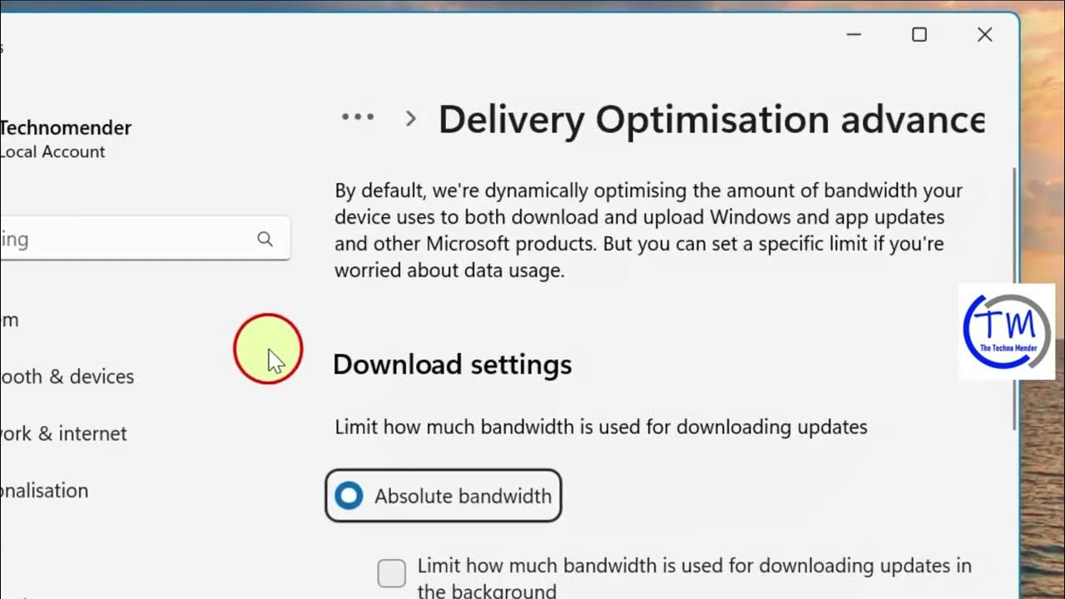This screenshot has width=1065, height=599.
Task: Click the Techno Mender TM logo
Action: 1007,331
